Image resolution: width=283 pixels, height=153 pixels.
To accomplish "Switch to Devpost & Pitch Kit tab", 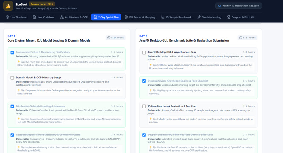I will [x=241, y=17].
